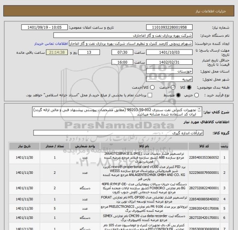Click the province field خوزستان
Viewport: 238px width, 230px height.
pos(169,71)
